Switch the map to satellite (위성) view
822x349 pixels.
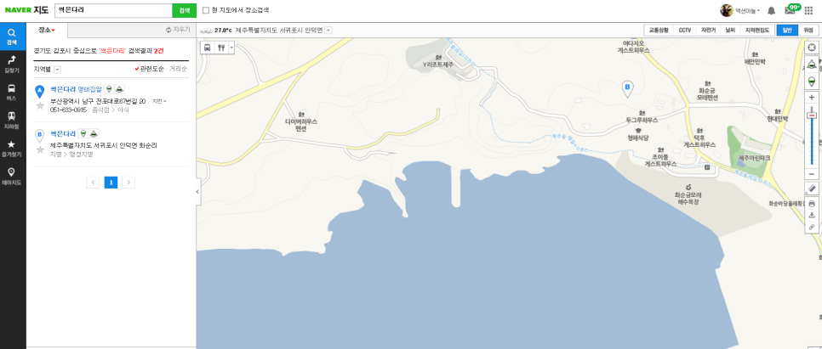[x=808, y=31]
